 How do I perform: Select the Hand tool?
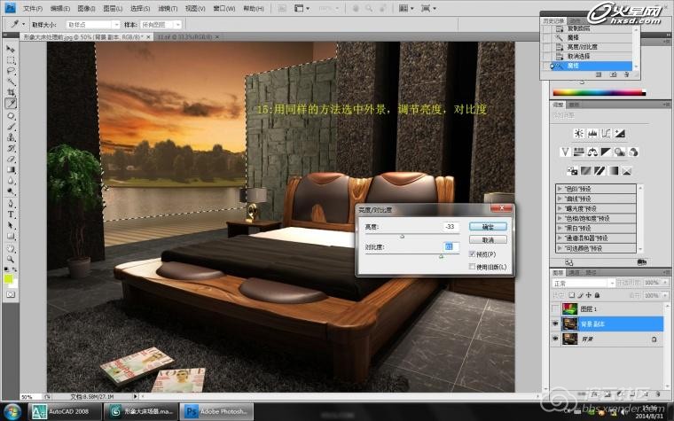[x=11, y=248]
